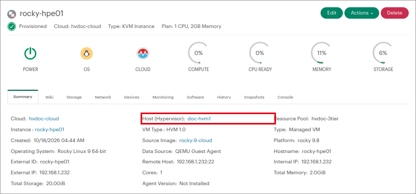The height and width of the screenshot is (194, 416).
Task: Switch to the Software tab
Action: tap(195, 97)
